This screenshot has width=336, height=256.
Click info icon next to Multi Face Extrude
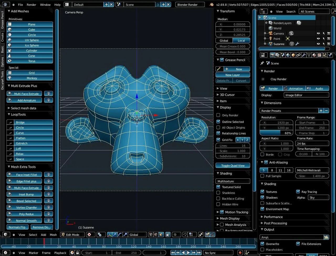(49, 94)
